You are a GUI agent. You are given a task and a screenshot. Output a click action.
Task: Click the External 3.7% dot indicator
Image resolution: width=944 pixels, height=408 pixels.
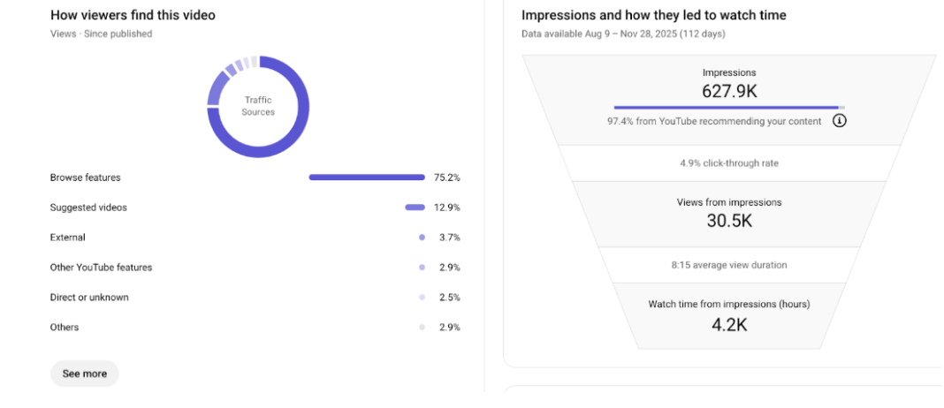pos(423,238)
